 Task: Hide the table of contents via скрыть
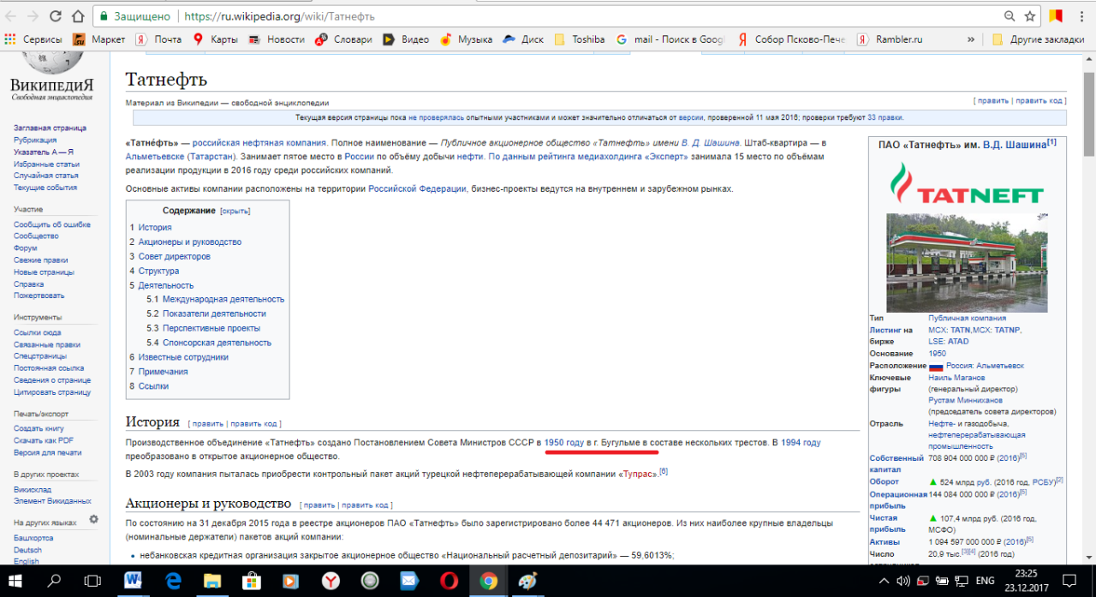(x=235, y=211)
